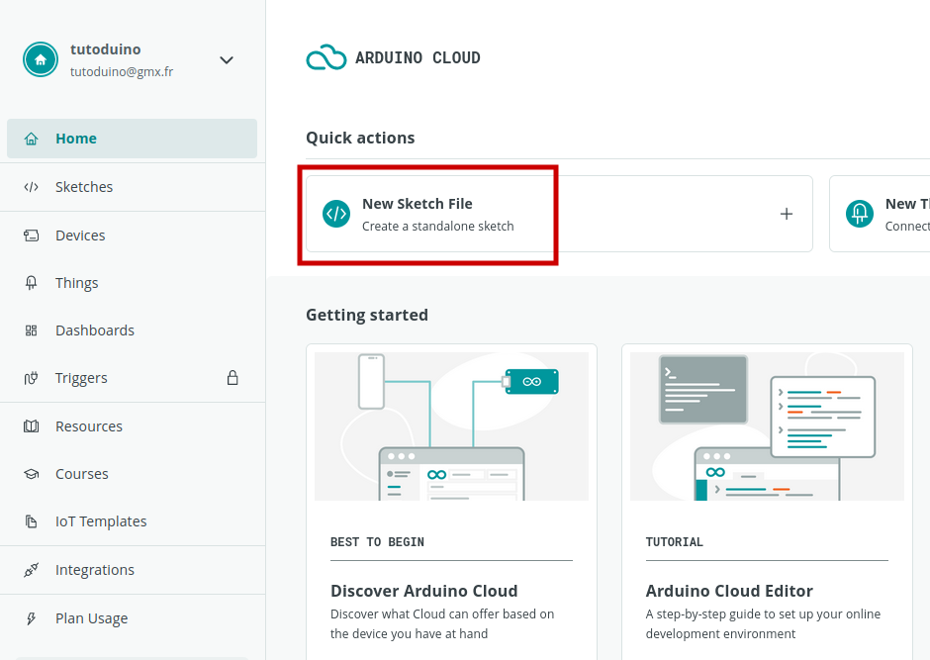Click the tutoduino profile avatar icon
Viewport: 930px width, 660px height.
point(41,59)
